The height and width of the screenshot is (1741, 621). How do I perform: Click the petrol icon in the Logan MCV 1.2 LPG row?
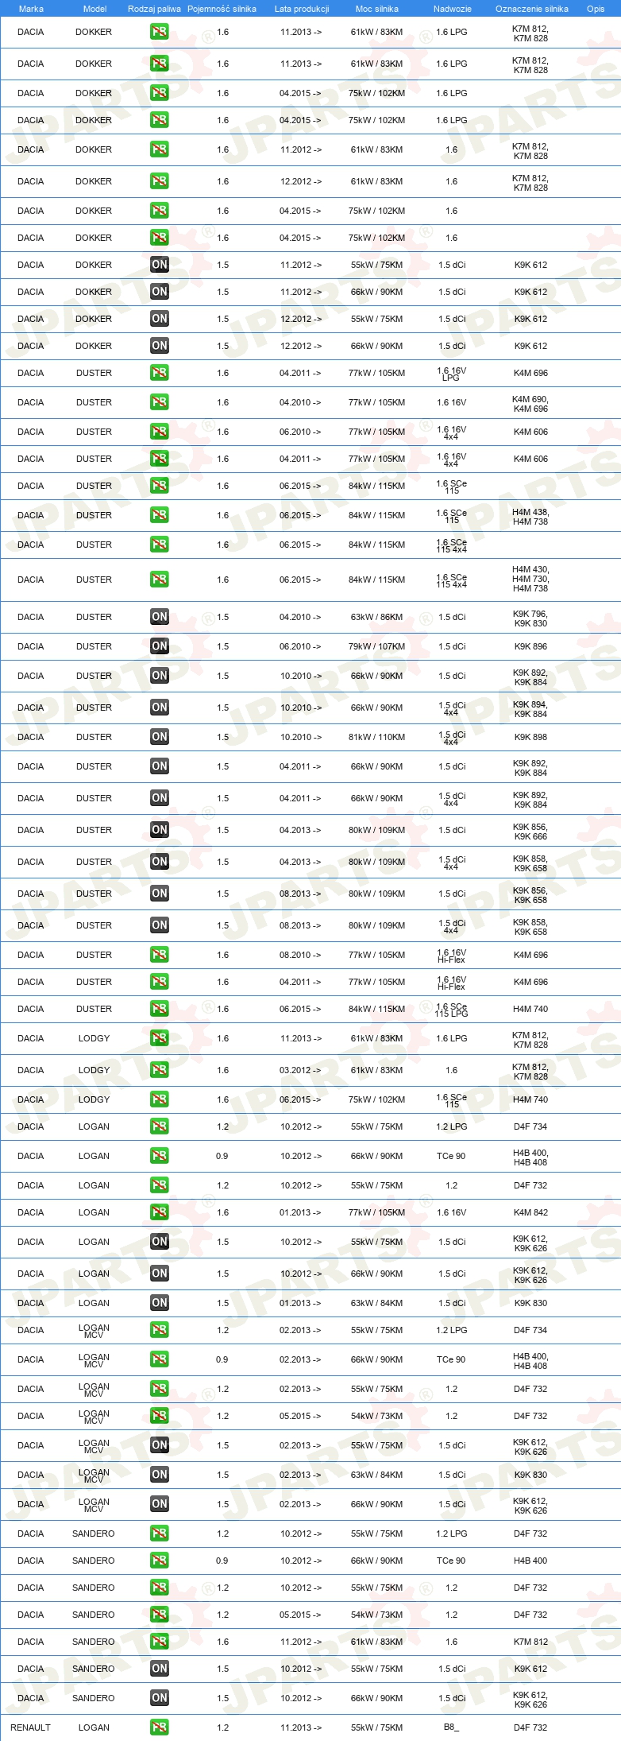[160, 1330]
